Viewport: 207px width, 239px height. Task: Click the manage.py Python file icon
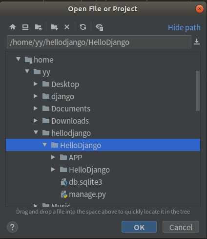click(64, 195)
